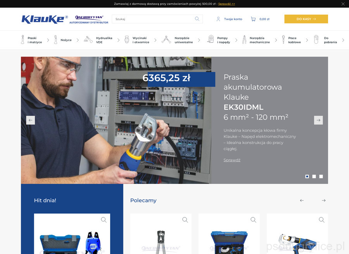349x254 pixels.
Task: Click the Sprawdź >> link in top banner
Action: point(226,4)
